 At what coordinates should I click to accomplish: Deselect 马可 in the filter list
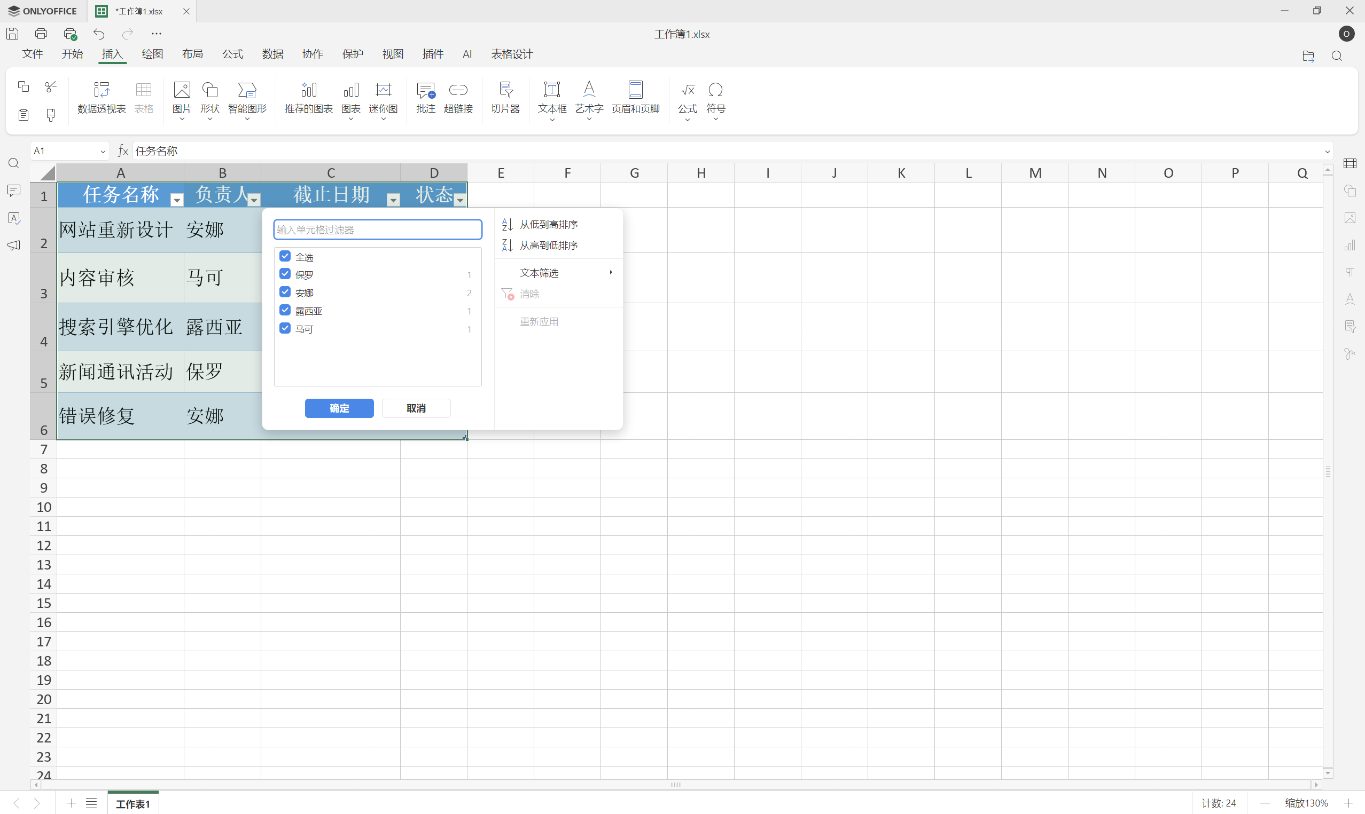pyautogui.click(x=284, y=327)
